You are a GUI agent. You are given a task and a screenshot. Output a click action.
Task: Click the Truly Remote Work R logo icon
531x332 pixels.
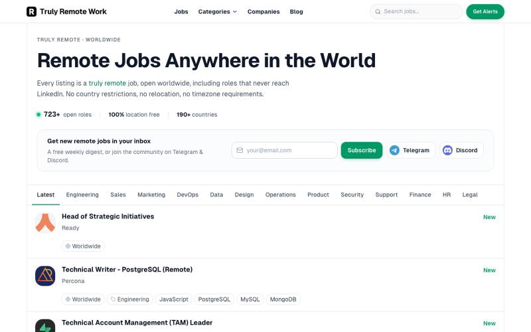point(31,11)
